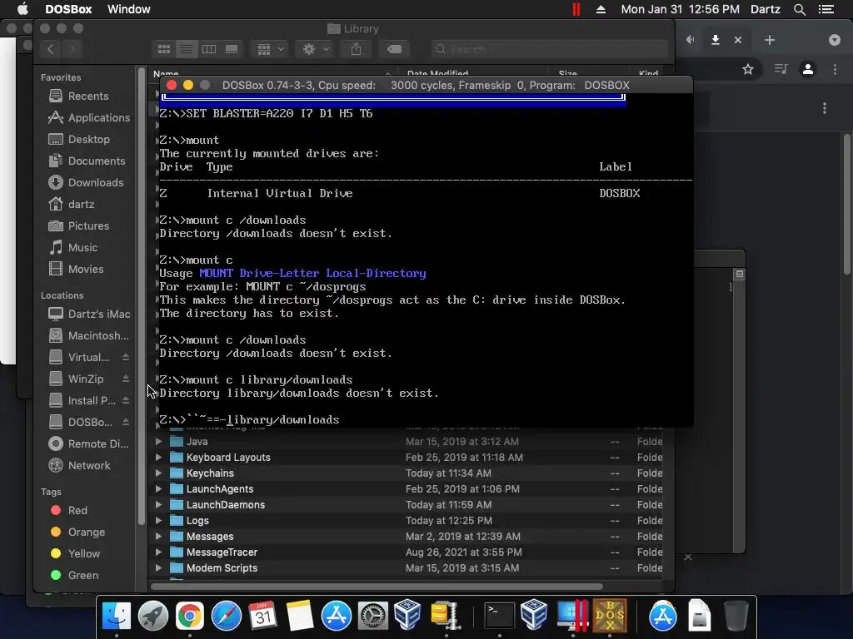853x639 pixels.
Task: Eject the WinZip volume in sidebar
Action: 126,379
